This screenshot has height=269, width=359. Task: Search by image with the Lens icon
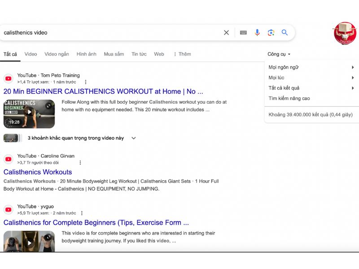pos(271,33)
